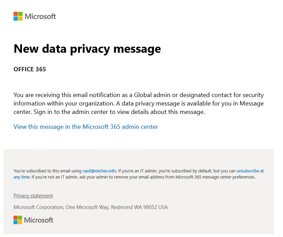283x237 pixels.
Task: Click the Microsoft Corporation Redmond address line
Action: click(x=91, y=207)
